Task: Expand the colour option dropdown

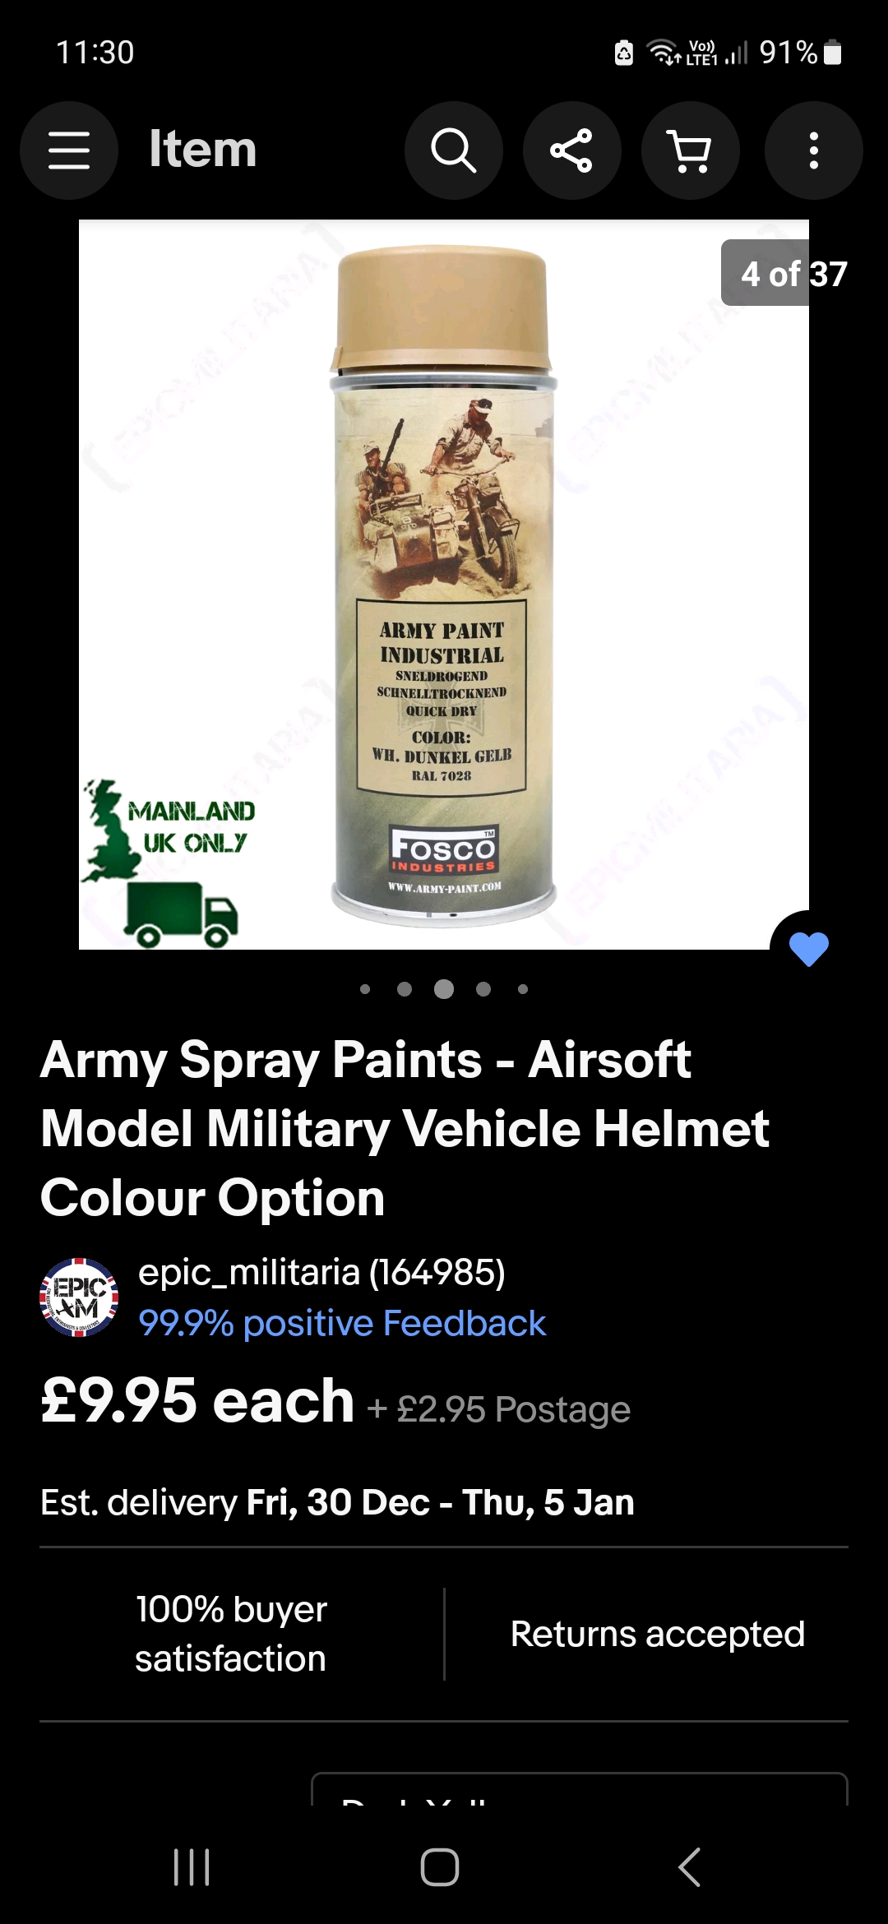Action: click(x=580, y=1789)
